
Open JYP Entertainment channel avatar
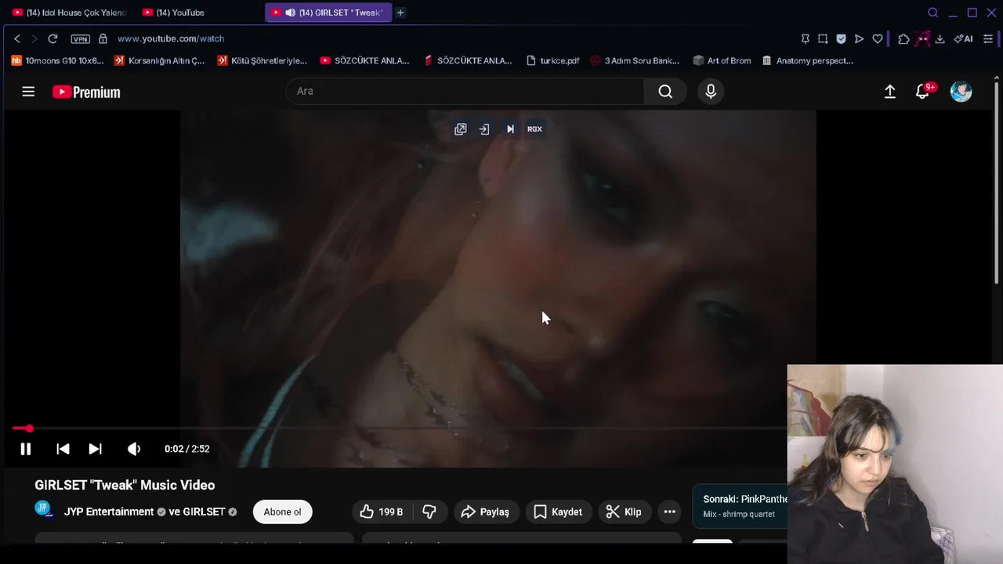pyautogui.click(x=43, y=509)
